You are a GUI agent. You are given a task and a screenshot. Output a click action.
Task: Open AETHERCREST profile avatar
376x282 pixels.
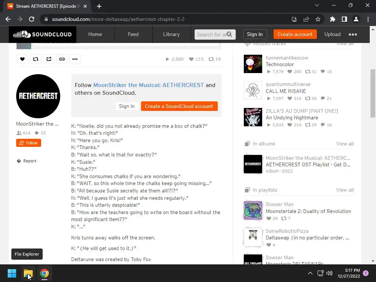point(38,96)
